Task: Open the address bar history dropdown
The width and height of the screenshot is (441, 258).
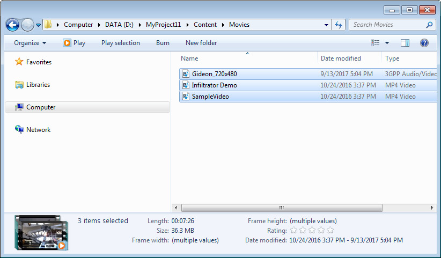Action: (x=326, y=25)
